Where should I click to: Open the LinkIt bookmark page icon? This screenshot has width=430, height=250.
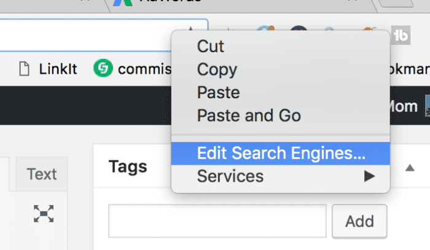coord(24,69)
